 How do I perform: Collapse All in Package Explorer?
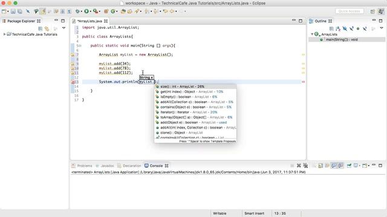41,29
